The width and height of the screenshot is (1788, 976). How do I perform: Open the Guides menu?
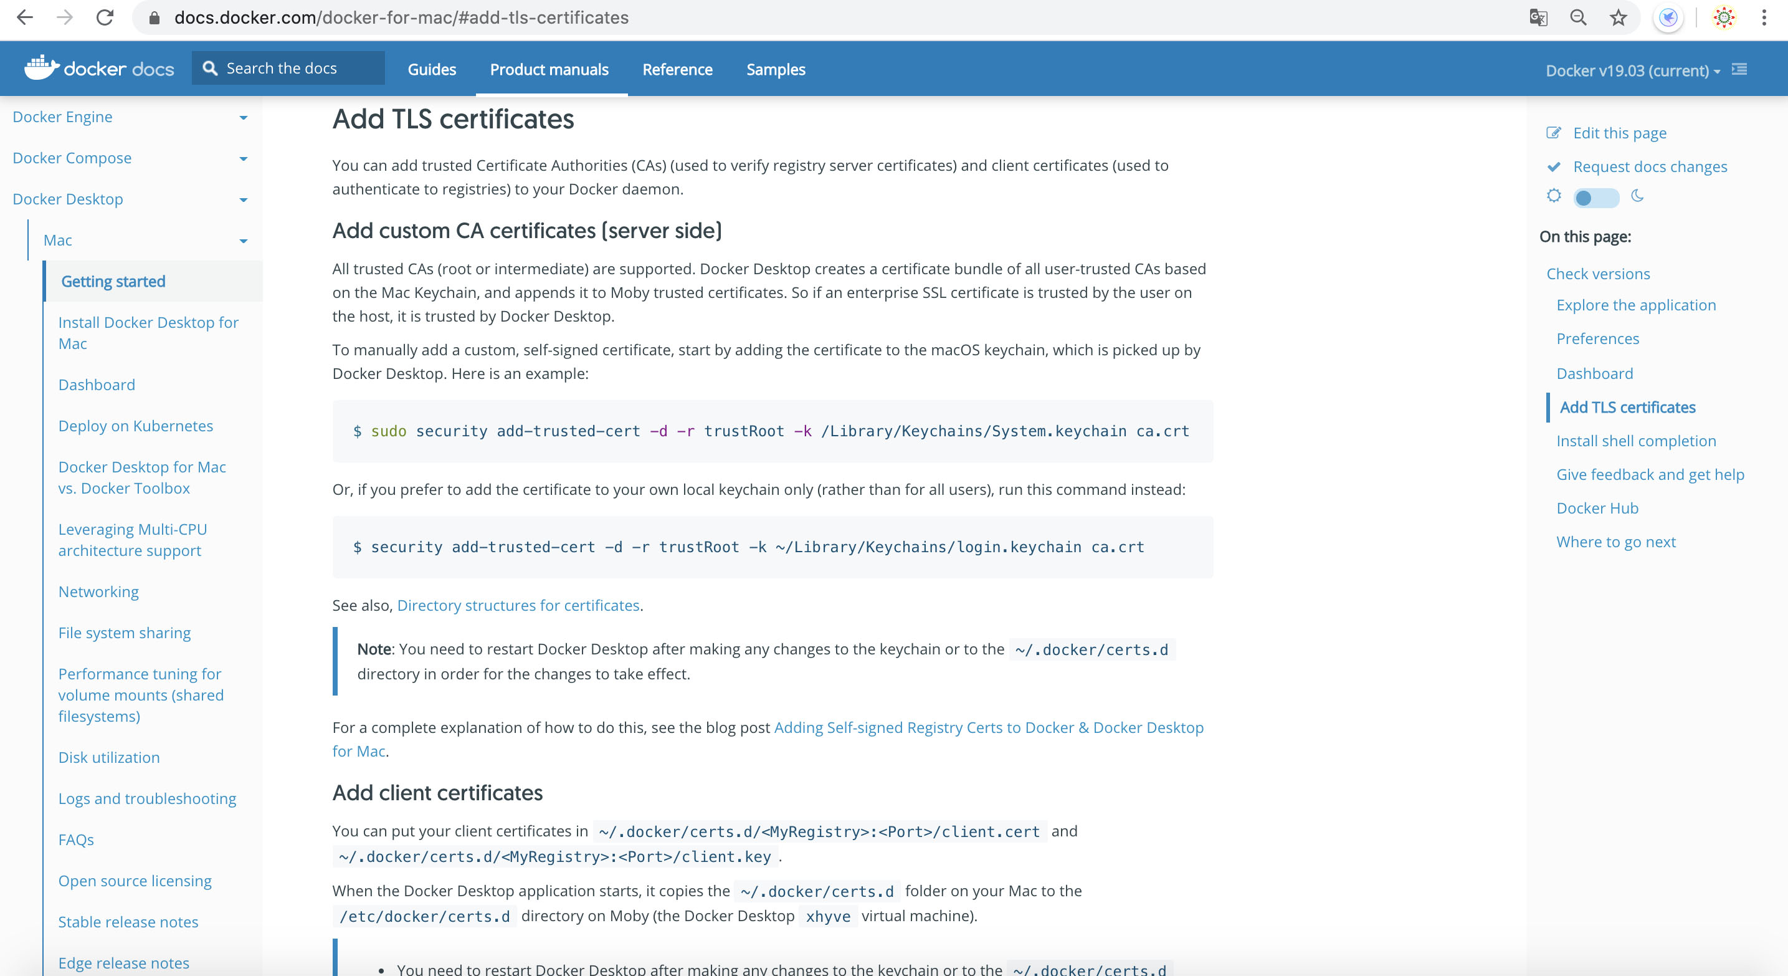[432, 69]
